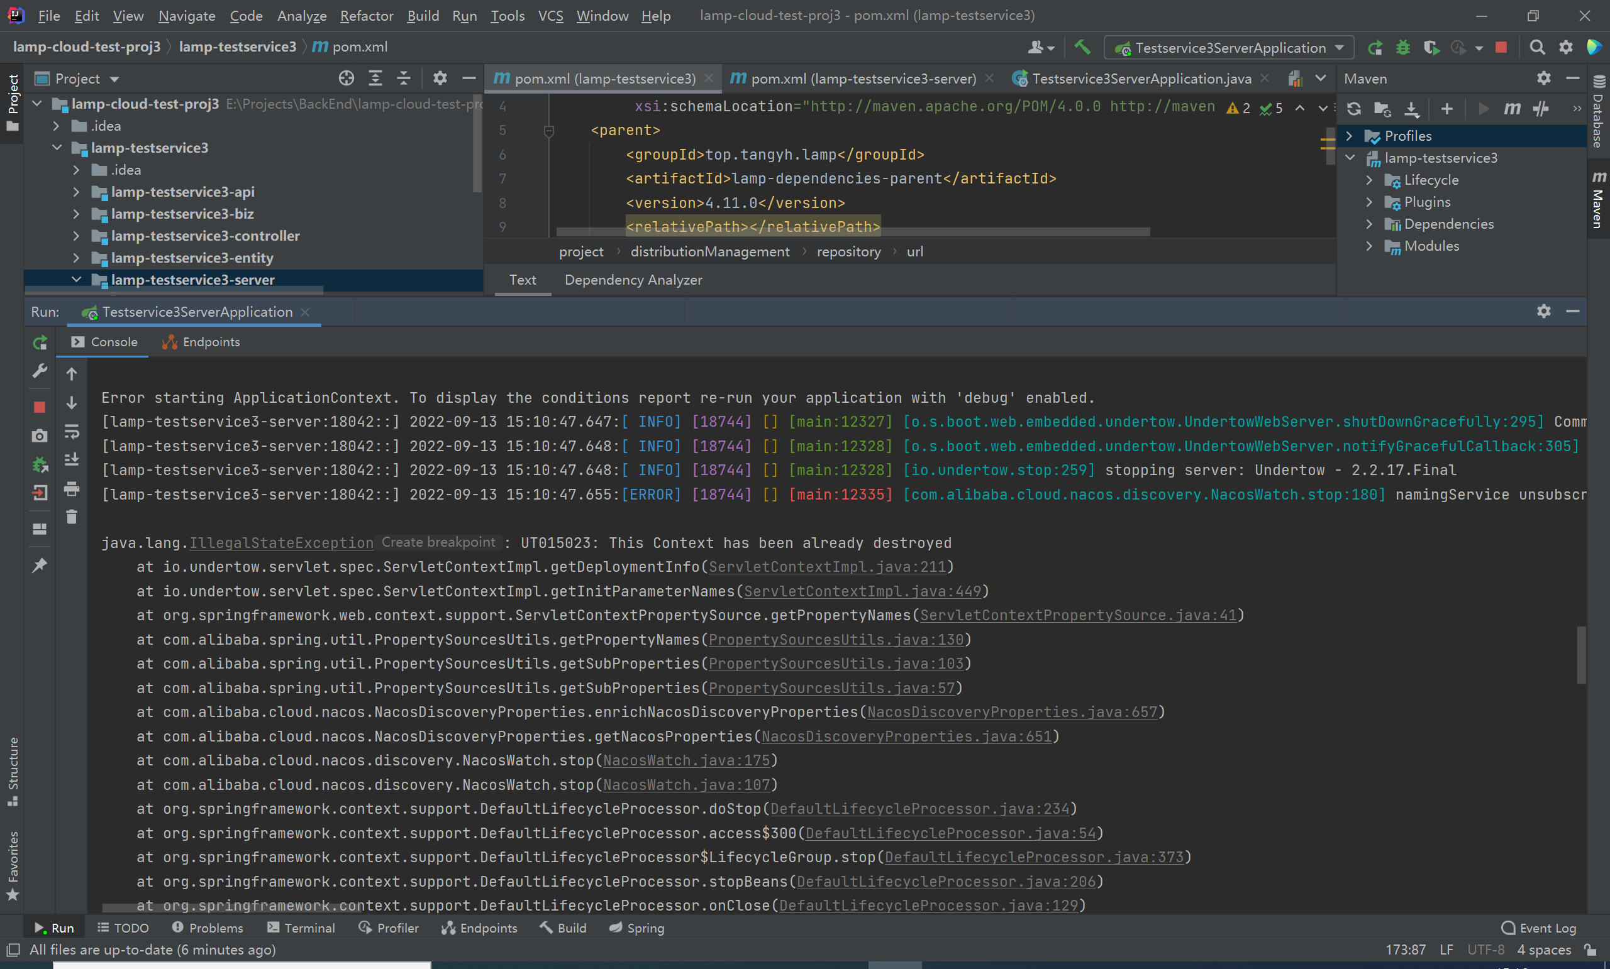This screenshot has height=969, width=1610.
Task: Toggle the Profiles section in Maven panel
Action: [x=1357, y=136]
